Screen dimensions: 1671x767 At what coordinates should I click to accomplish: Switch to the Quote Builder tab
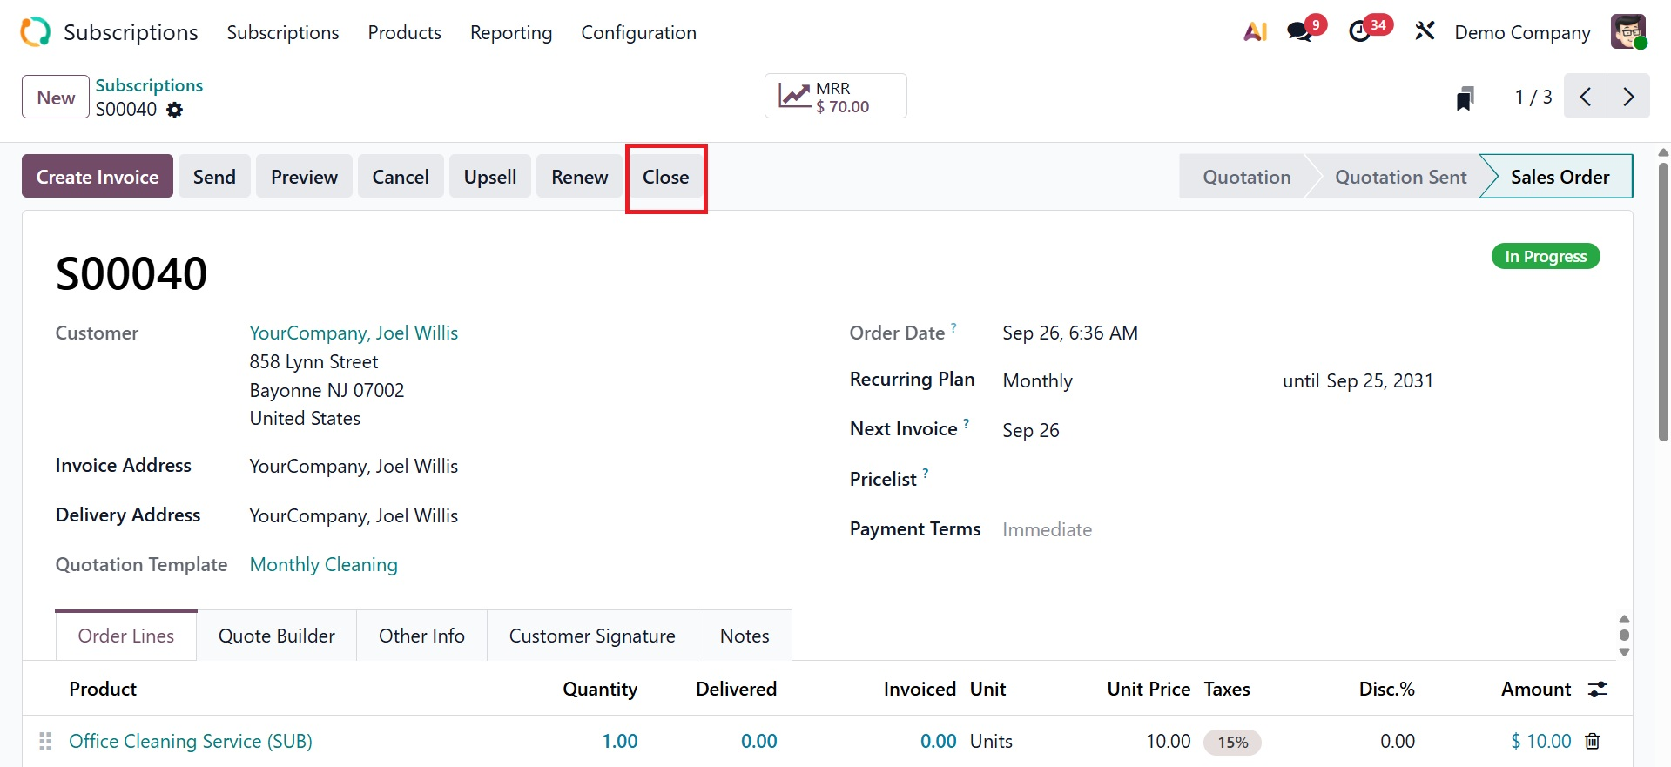pos(277,636)
